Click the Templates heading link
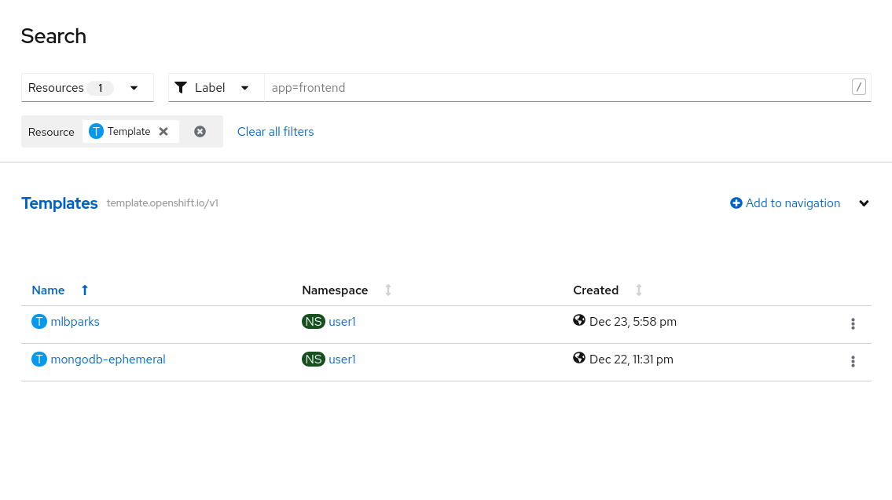The image size is (892, 500). (60, 203)
